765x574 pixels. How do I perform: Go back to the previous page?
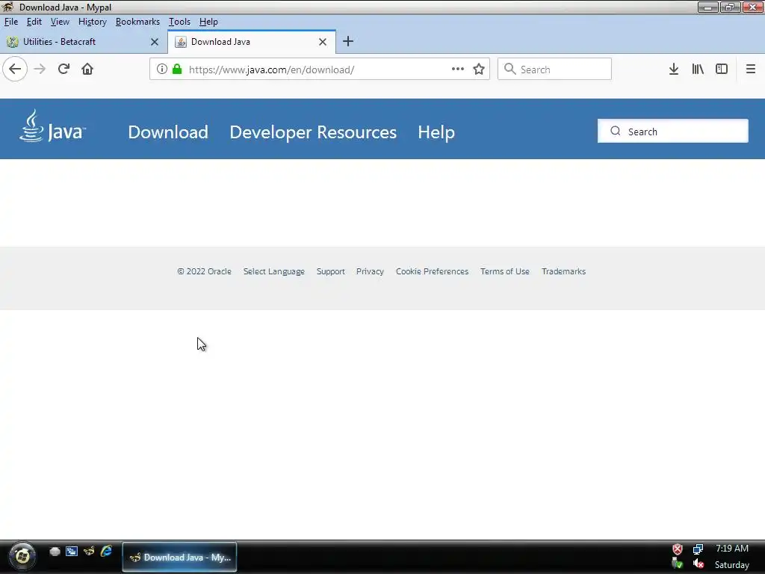[15, 69]
